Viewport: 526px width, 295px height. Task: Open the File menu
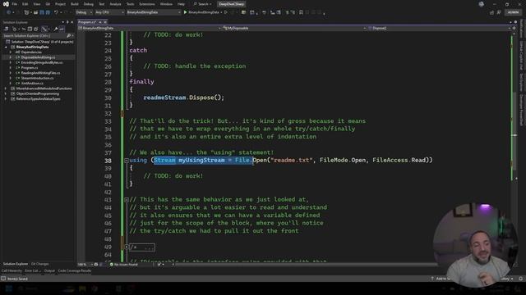tap(15, 4)
